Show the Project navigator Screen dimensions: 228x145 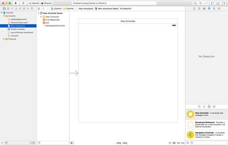tap(4, 9)
